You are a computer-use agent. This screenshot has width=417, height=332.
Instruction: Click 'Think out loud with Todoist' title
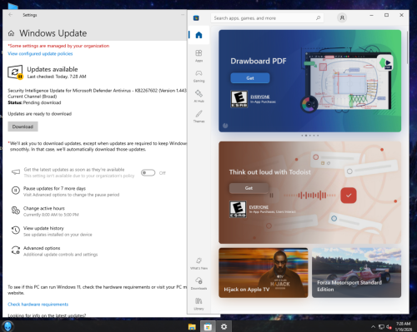(270, 172)
